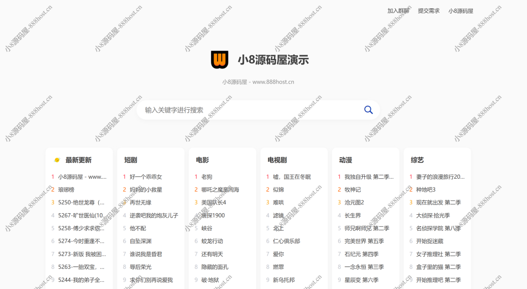Open short drama 逆袭吧我的炮灰儿子
The image size is (527, 289).
(x=154, y=215)
